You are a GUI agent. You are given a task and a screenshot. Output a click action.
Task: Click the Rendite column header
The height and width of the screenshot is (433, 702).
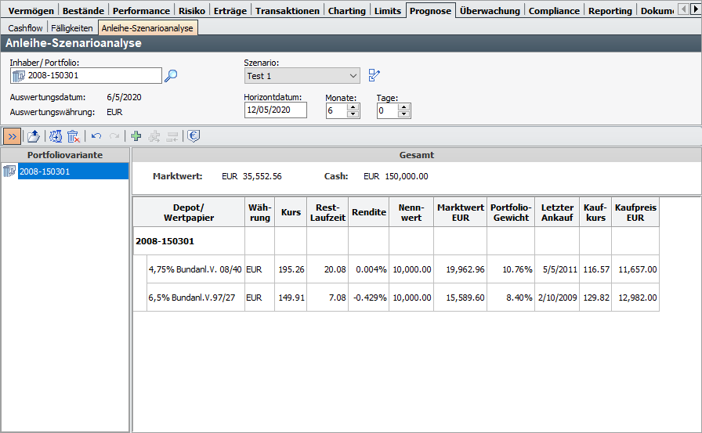[368, 211]
